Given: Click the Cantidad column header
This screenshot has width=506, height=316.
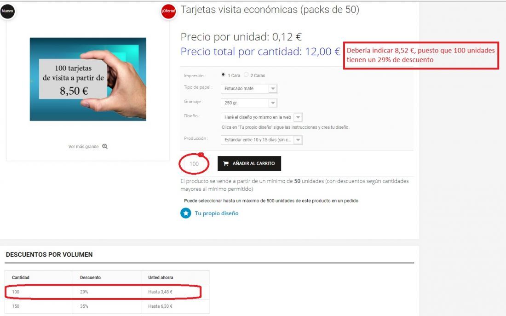Looking at the screenshot, I should coord(21,277).
